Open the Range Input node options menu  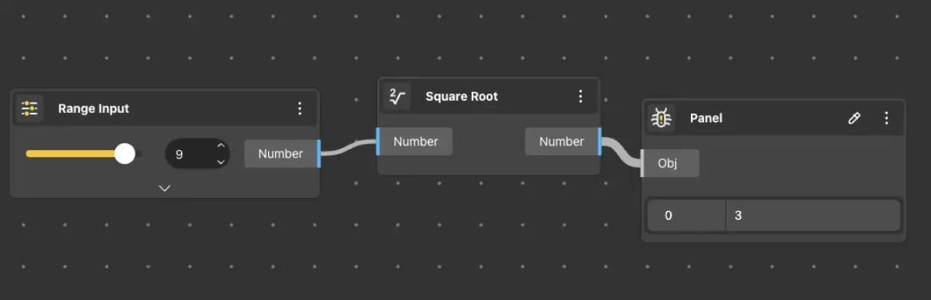click(x=300, y=108)
